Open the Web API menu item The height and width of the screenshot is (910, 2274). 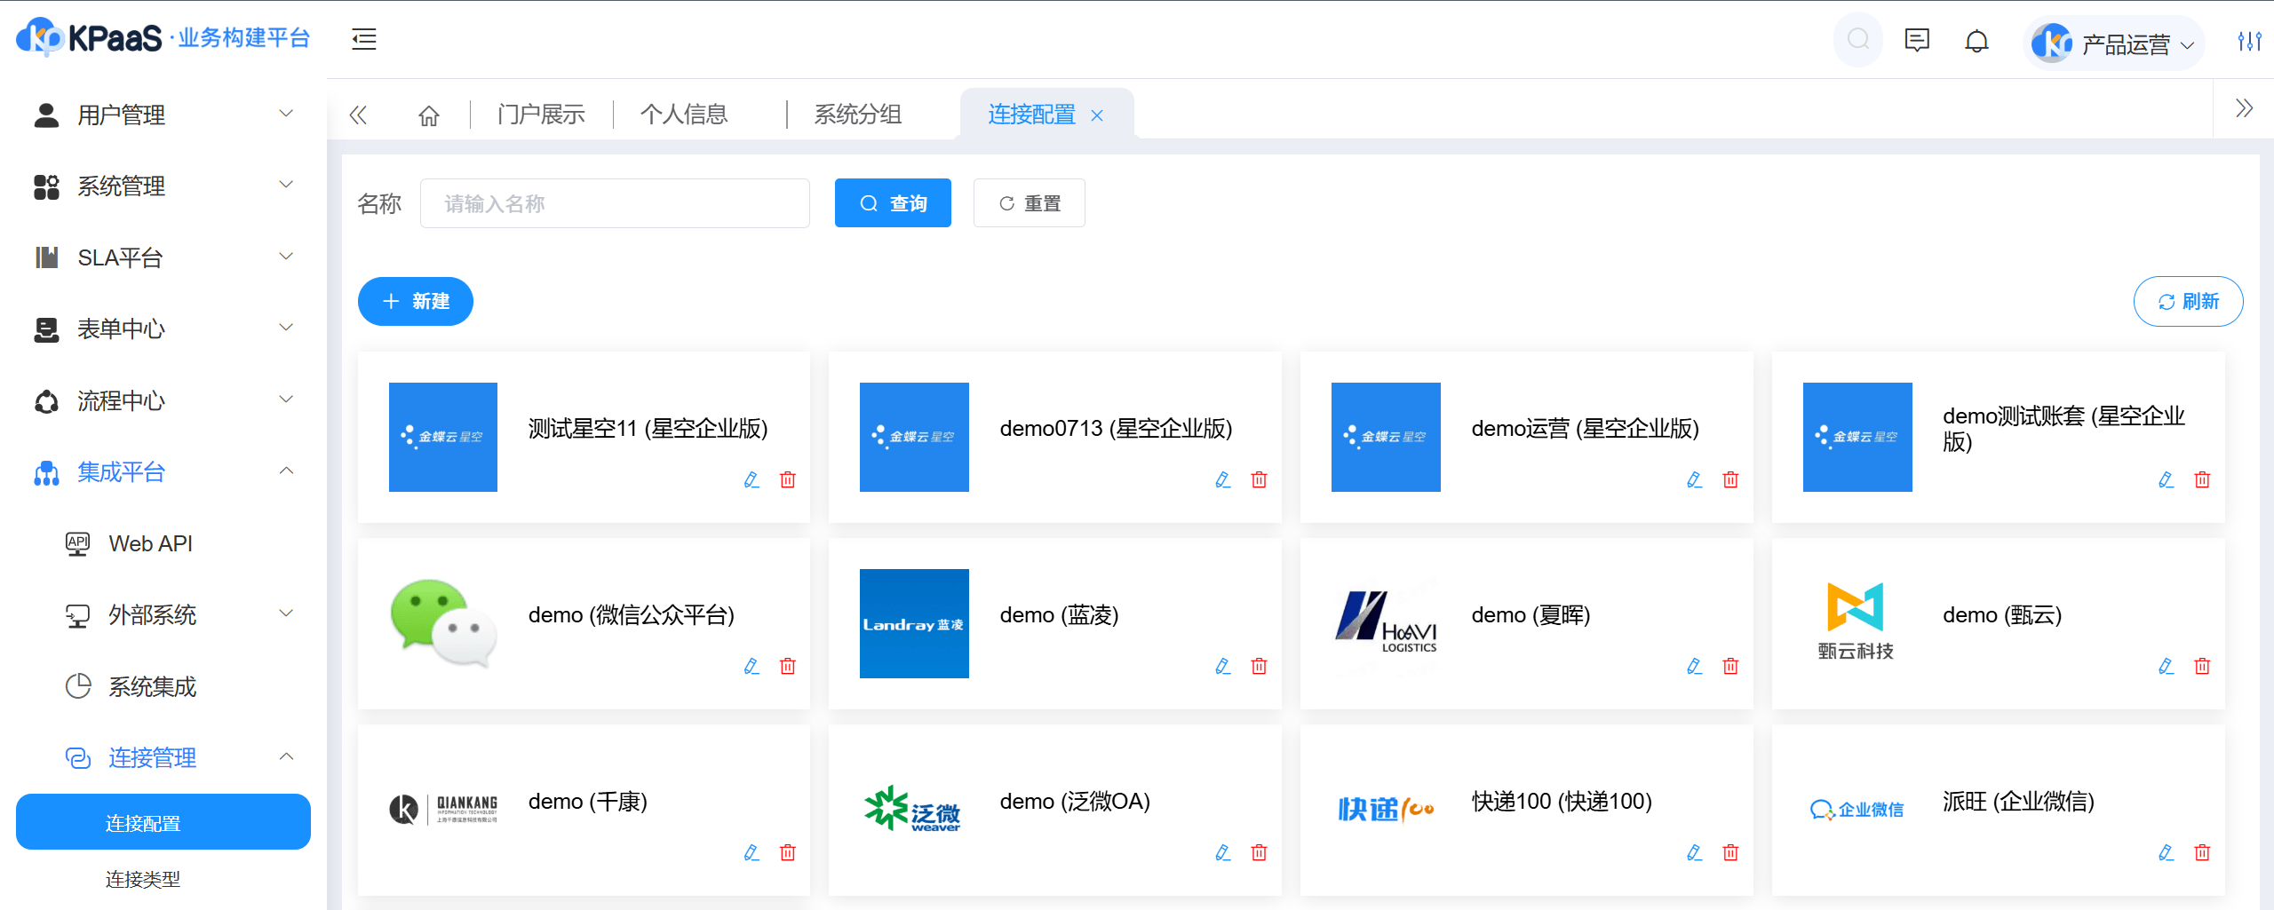(163, 543)
